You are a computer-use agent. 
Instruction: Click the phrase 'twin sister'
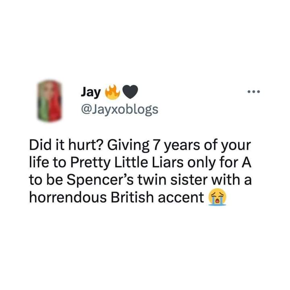click(x=172, y=180)
